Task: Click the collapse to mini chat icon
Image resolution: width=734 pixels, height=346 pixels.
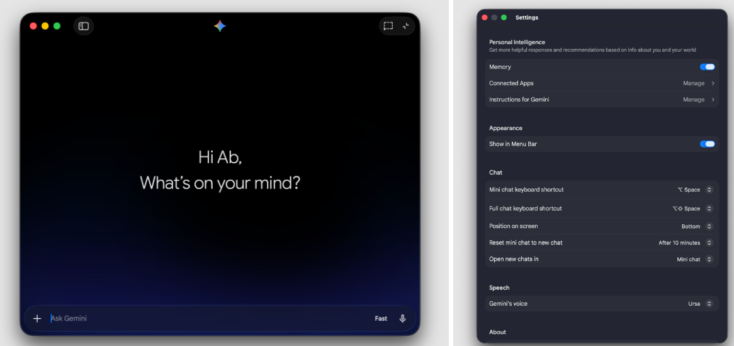Action: coord(406,26)
